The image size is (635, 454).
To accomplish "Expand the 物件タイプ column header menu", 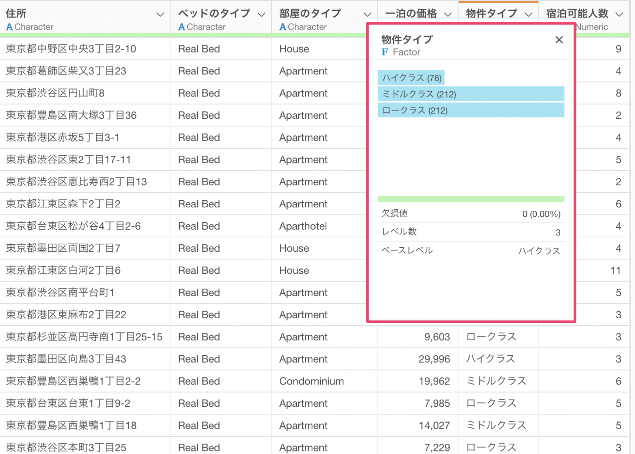I will 529,15.
